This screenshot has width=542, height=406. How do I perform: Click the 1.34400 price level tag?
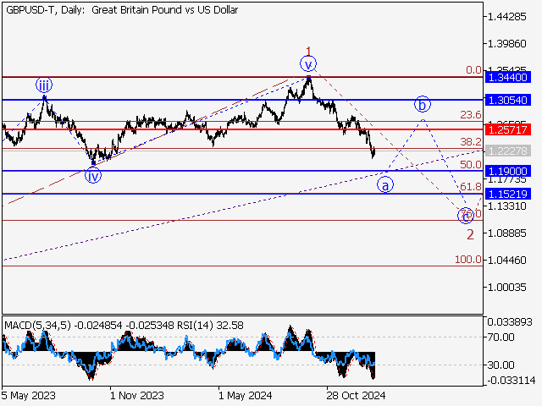point(508,77)
